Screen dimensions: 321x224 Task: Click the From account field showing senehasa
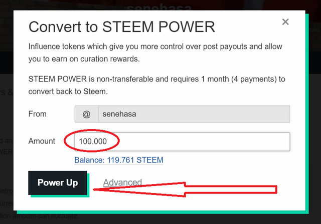194,114
